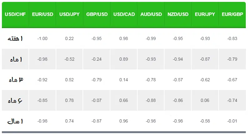
Task: Select the 0.96 USD/CAD yearly cell
Action: coord(124,121)
